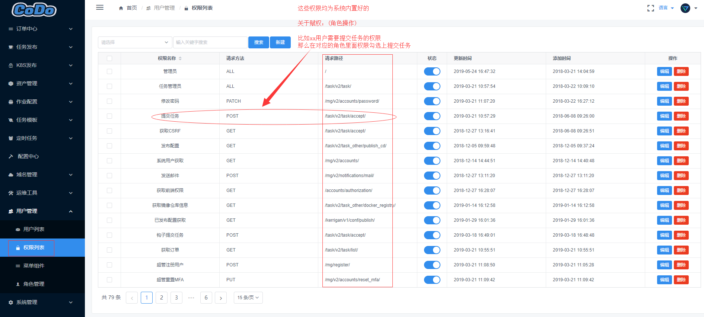This screenshot has height=317, width=704.
Task: Open the 15 条/页 page size dropdown
Action: click(248, 298)
